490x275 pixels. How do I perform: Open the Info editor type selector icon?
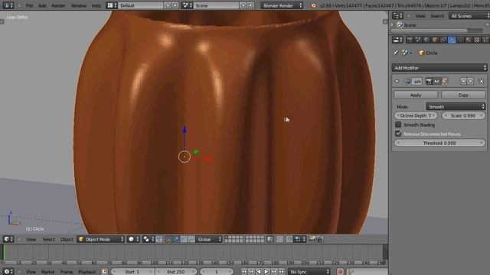pyautogui.click(x=8, y=5)
